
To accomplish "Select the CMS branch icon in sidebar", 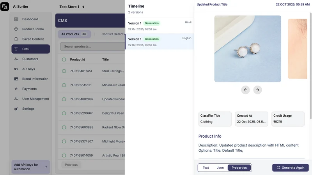I will (x=16, y=49).
